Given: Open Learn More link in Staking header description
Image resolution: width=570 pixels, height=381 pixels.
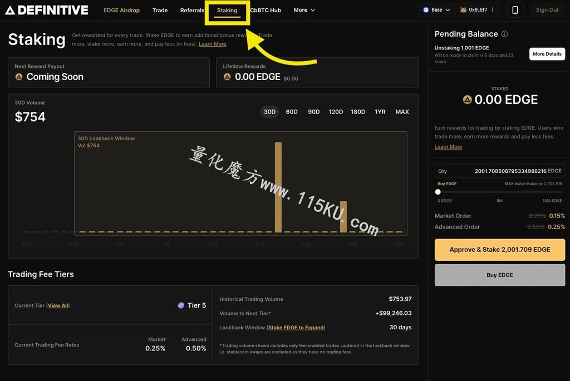Looking at the screenshot, I should pyautogui.click(x=212, y=44).
